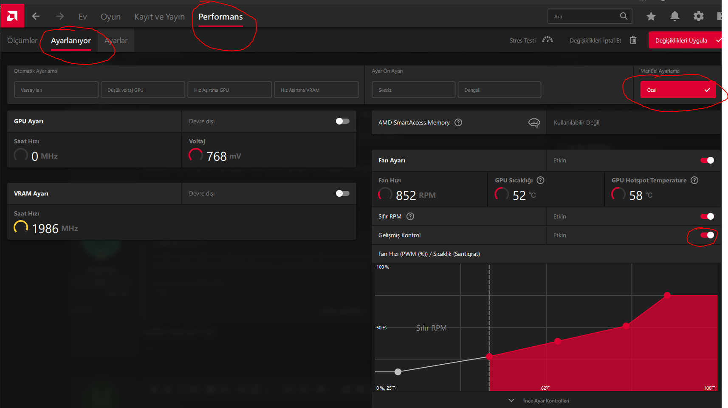Select Hız Aşırtma VRAM preset
The width and height of the screenshot is (728, 408).
[x=316, y=90]
